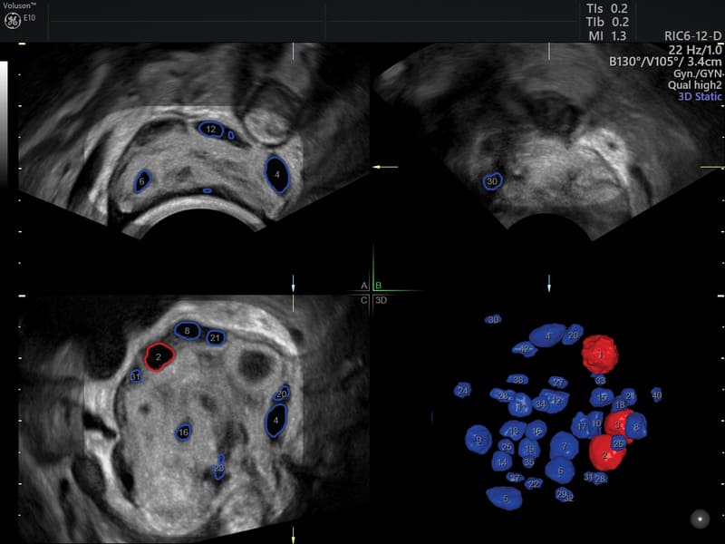Click follicle 30 in top-right panel
Image resolution: width=725 pixels, height=544 pixels.
point(492,182)
